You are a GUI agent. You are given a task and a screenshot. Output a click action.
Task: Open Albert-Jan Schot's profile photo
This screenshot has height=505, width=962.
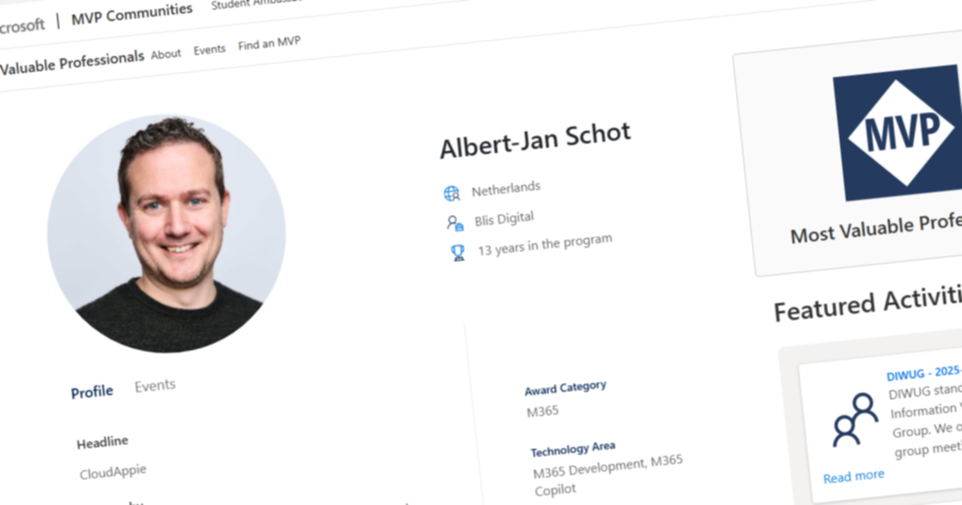pyautogui.click(x=167, y=235)
